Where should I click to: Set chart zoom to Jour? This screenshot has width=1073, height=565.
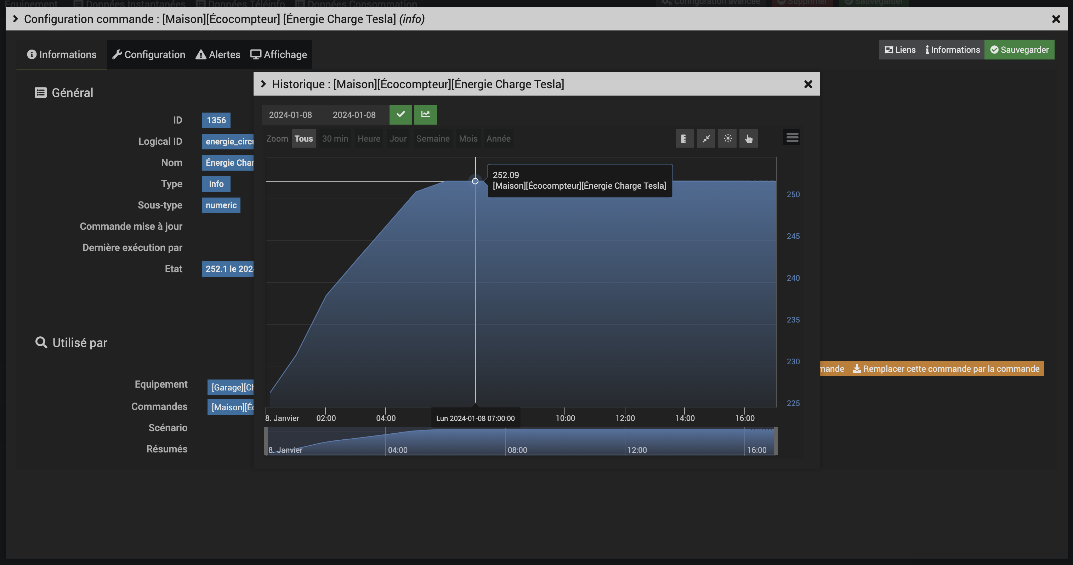(398, 139)
